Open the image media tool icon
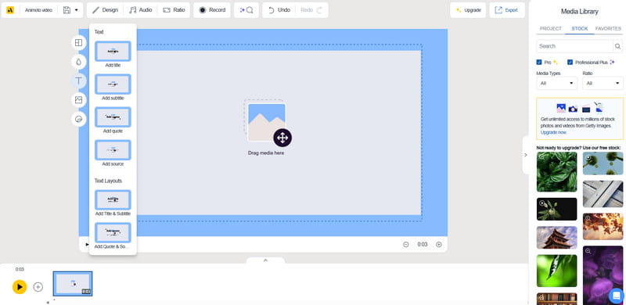 coord(79,100)
